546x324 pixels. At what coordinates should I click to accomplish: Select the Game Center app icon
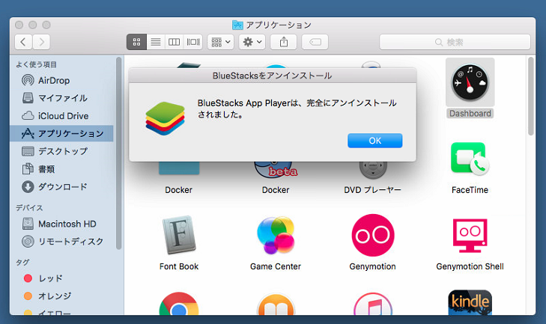[276, 235]
